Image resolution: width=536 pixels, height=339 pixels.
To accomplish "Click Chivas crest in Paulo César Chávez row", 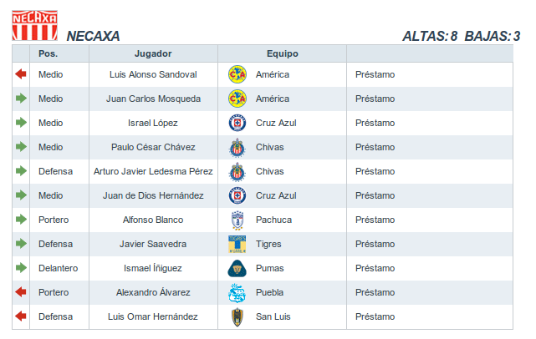I will click(x=237, y=147).
